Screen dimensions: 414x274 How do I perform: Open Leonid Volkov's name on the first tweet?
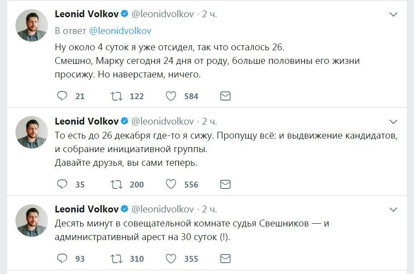pyautogui.click(x=87, y=14)
